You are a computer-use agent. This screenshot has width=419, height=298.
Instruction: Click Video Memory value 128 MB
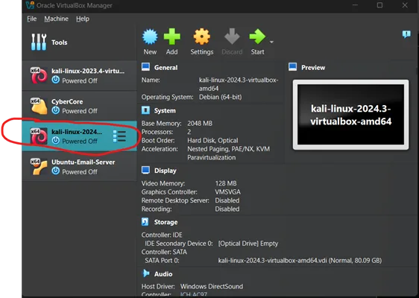(x=226, y=183)
